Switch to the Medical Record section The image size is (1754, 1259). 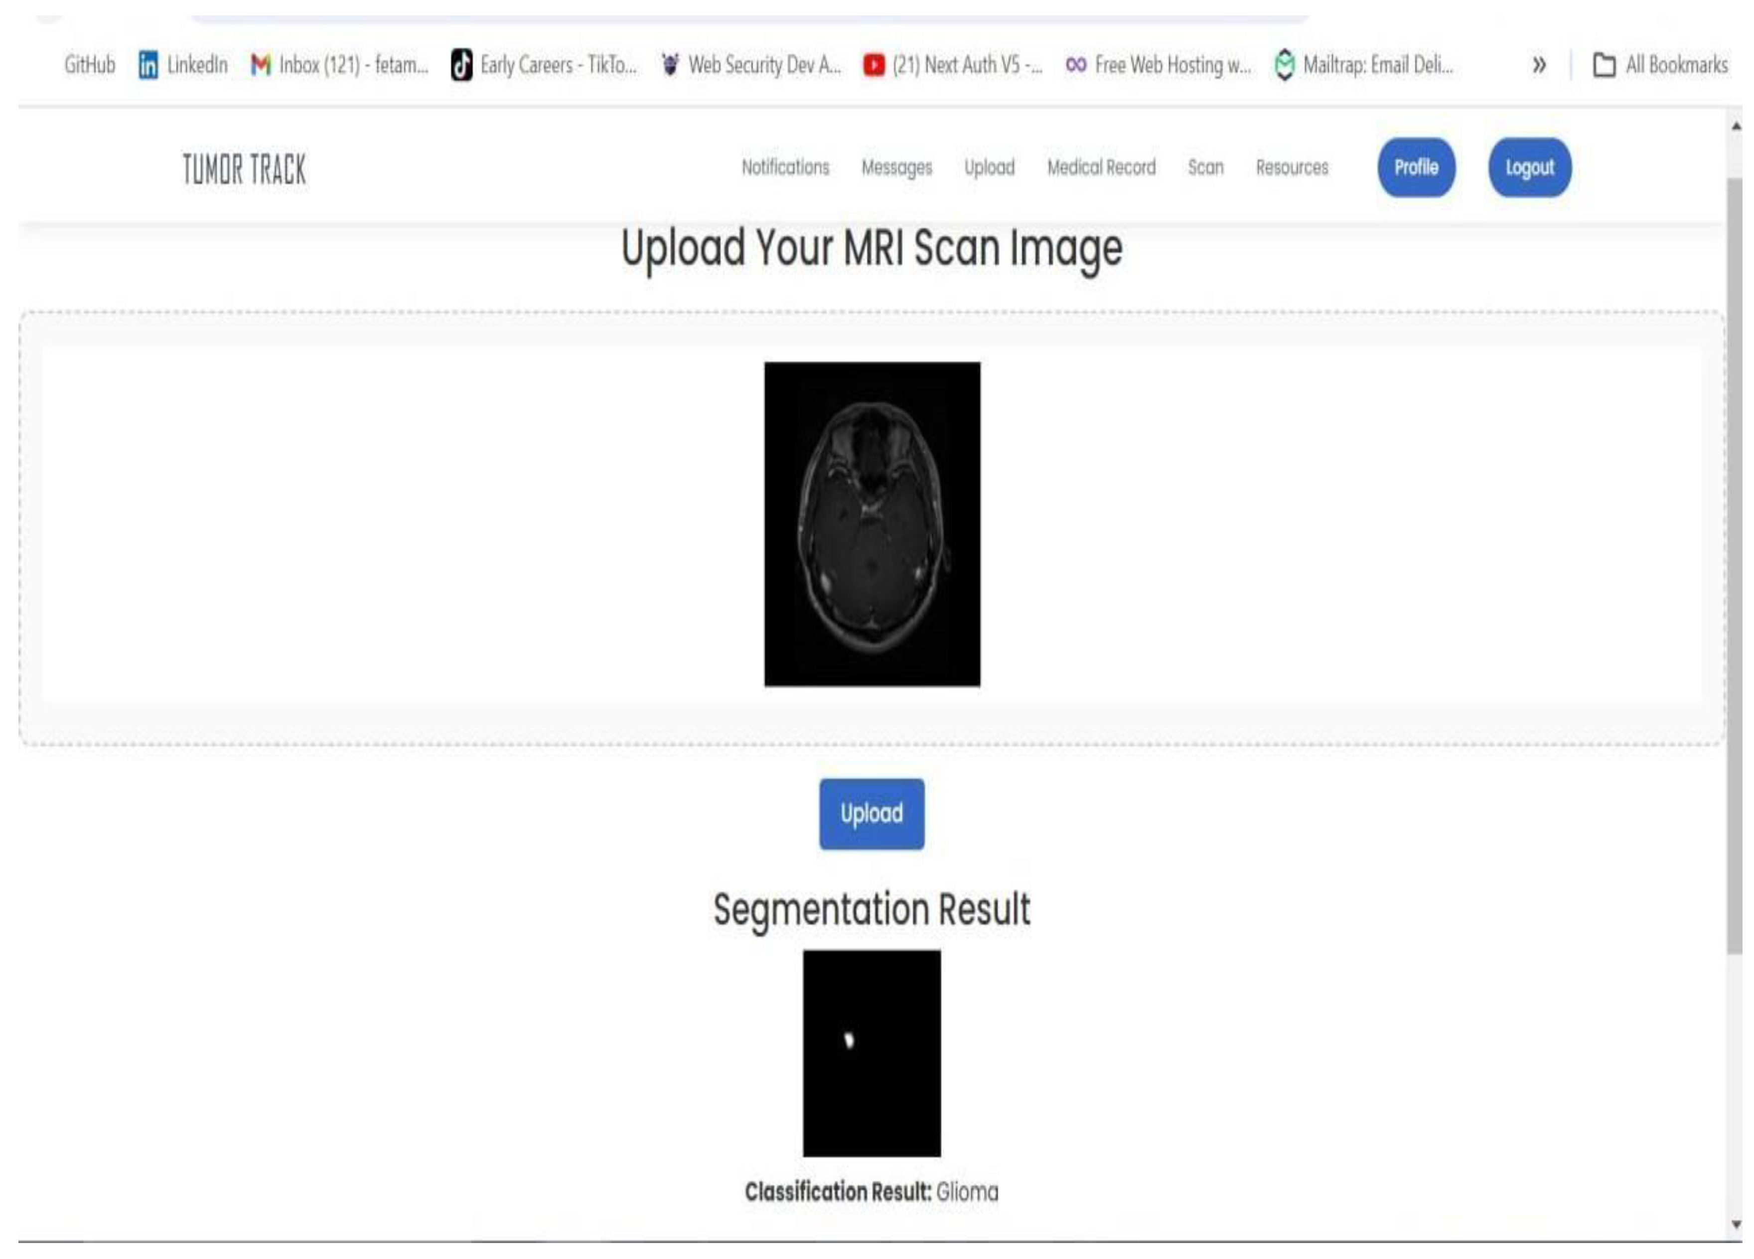1102,167
